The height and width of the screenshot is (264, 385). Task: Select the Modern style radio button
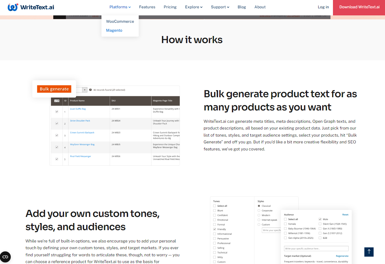point(259,215)
